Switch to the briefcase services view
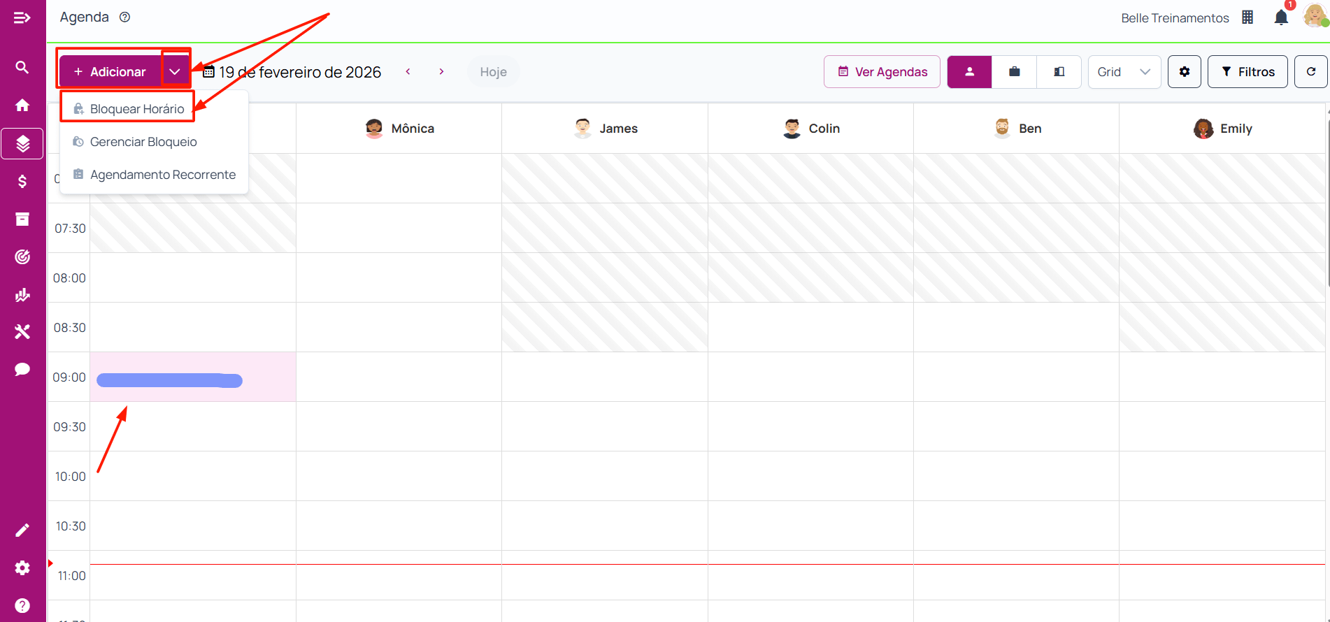 pyautogui.click(x=1014, y=72)
